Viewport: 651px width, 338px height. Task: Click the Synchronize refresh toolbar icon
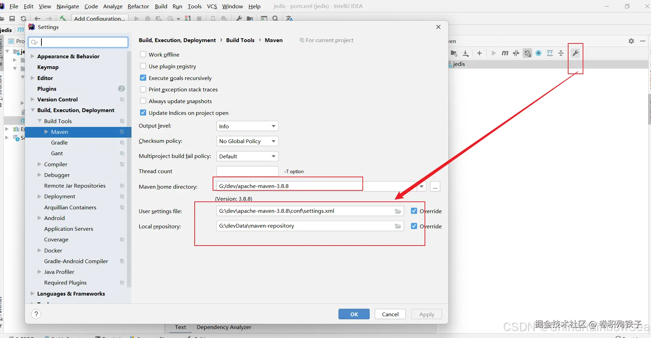point(23,19)
